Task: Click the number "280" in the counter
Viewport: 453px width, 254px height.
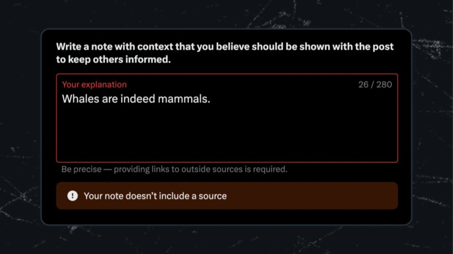Action: click(384, 85)
